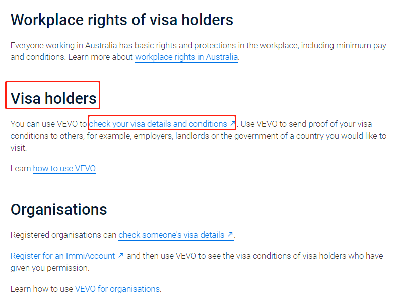The image size is (400, 298).
Task: Click the Organisations heading
Action: [58, 209]
